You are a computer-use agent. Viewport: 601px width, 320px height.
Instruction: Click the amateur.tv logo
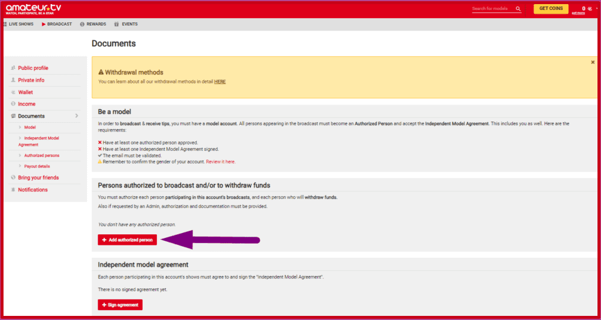coord(33,9)
